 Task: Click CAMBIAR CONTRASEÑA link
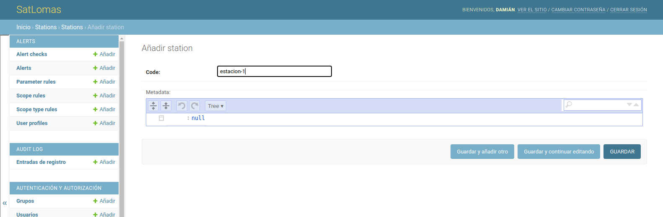(x=578, y=10)
